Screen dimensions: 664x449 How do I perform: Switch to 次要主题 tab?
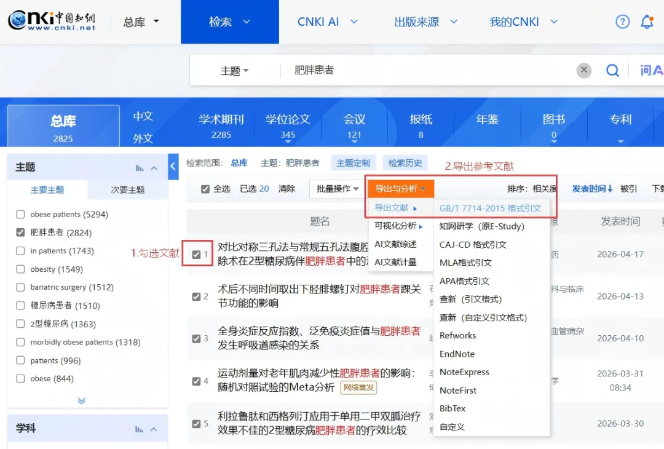tap(128, 190)
